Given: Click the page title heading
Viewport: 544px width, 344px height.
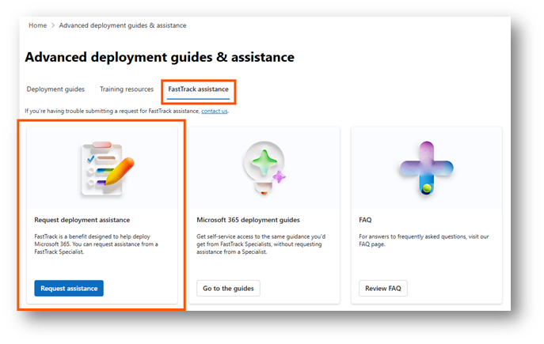Looking at the screenshot, I should [x=160, y=57].
